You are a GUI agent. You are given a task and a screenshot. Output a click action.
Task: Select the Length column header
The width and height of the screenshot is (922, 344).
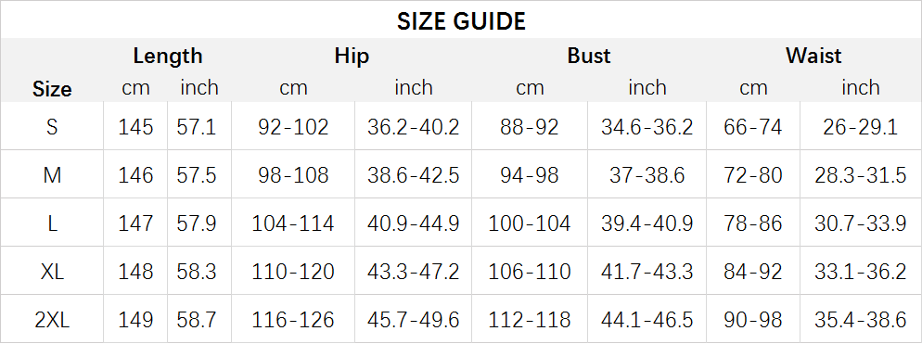click(168, 56)
